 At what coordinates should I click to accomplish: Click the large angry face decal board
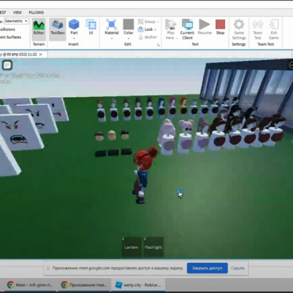21,132
